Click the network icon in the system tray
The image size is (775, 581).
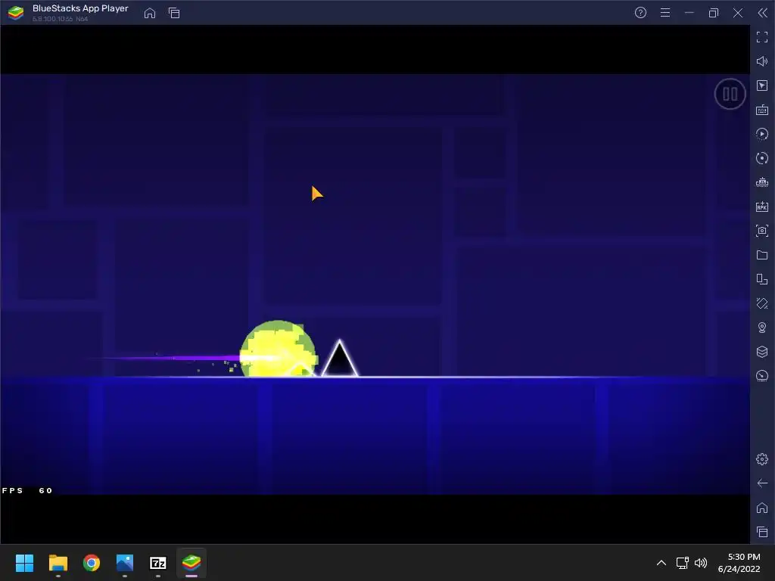click(683, 563)
